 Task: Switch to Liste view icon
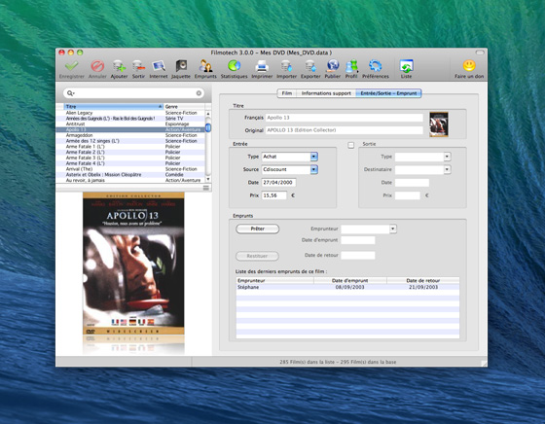click(406, 65)
